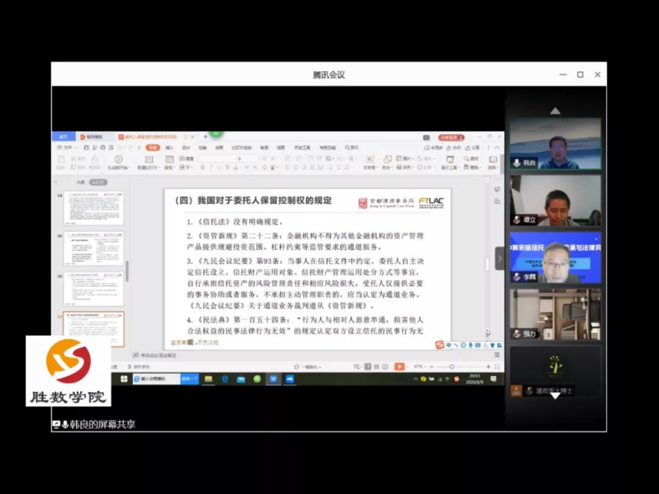
Task: Click the 协作 collaborate button
Action: click(x=453, y=148)
